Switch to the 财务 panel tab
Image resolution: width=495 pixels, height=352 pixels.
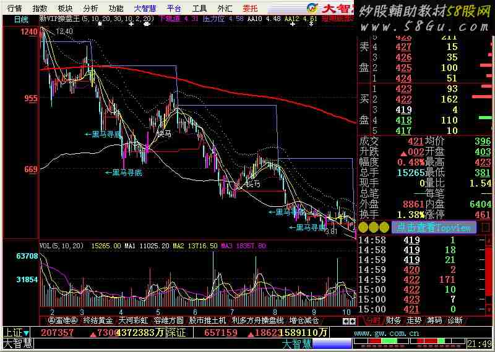coord(394,321)
